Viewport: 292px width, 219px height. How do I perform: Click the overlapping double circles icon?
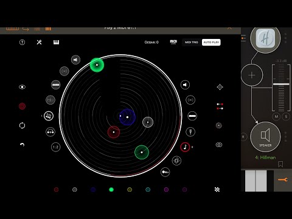219,145
